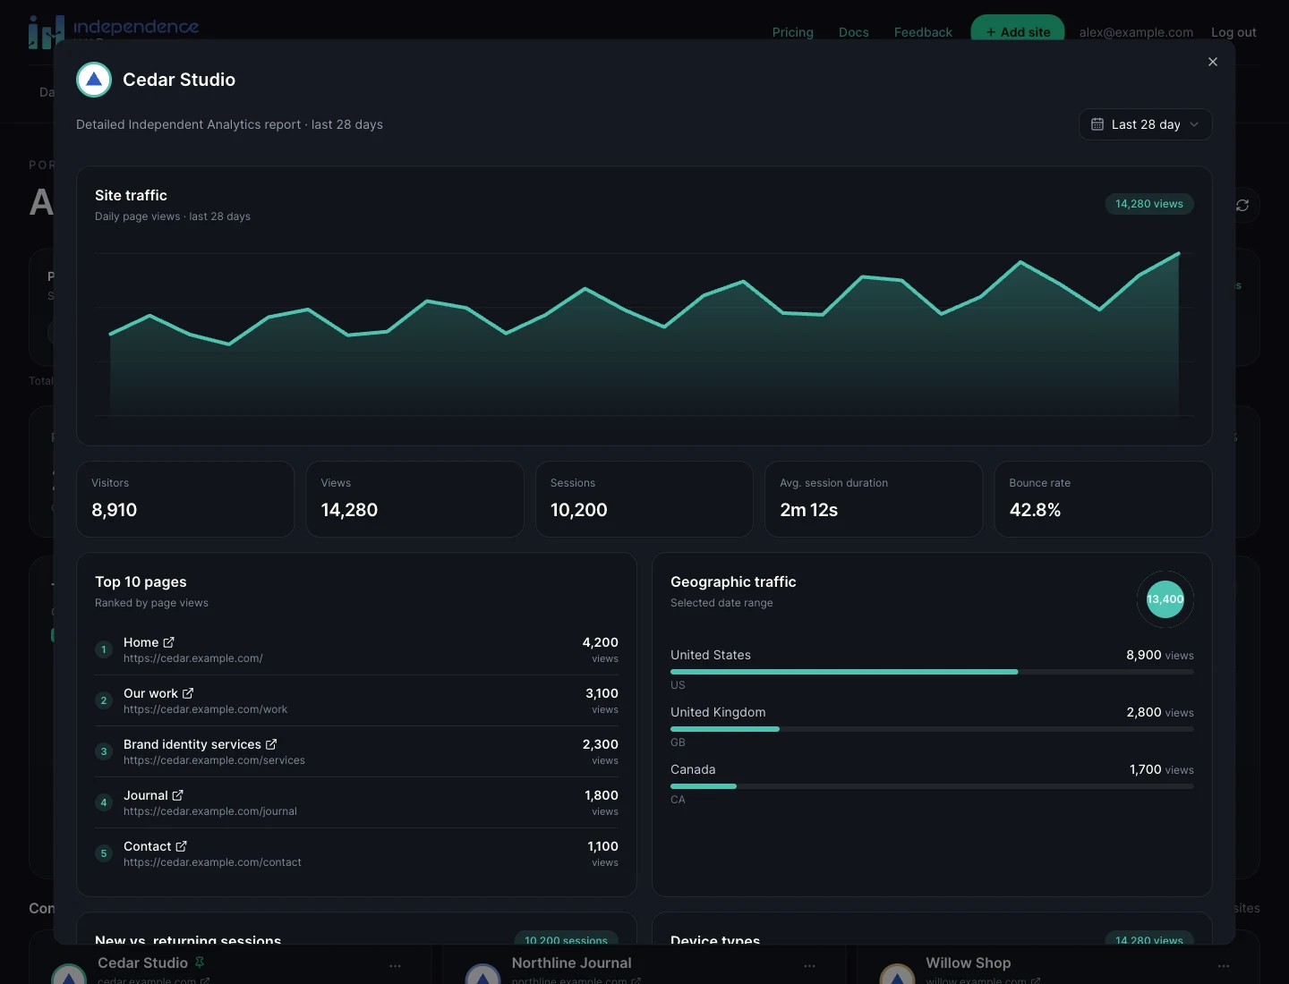Click the Top 10 pages heading

click(141, 581)
